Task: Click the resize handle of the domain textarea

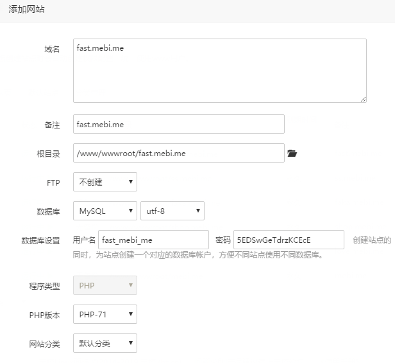Action: coord(363,99)
